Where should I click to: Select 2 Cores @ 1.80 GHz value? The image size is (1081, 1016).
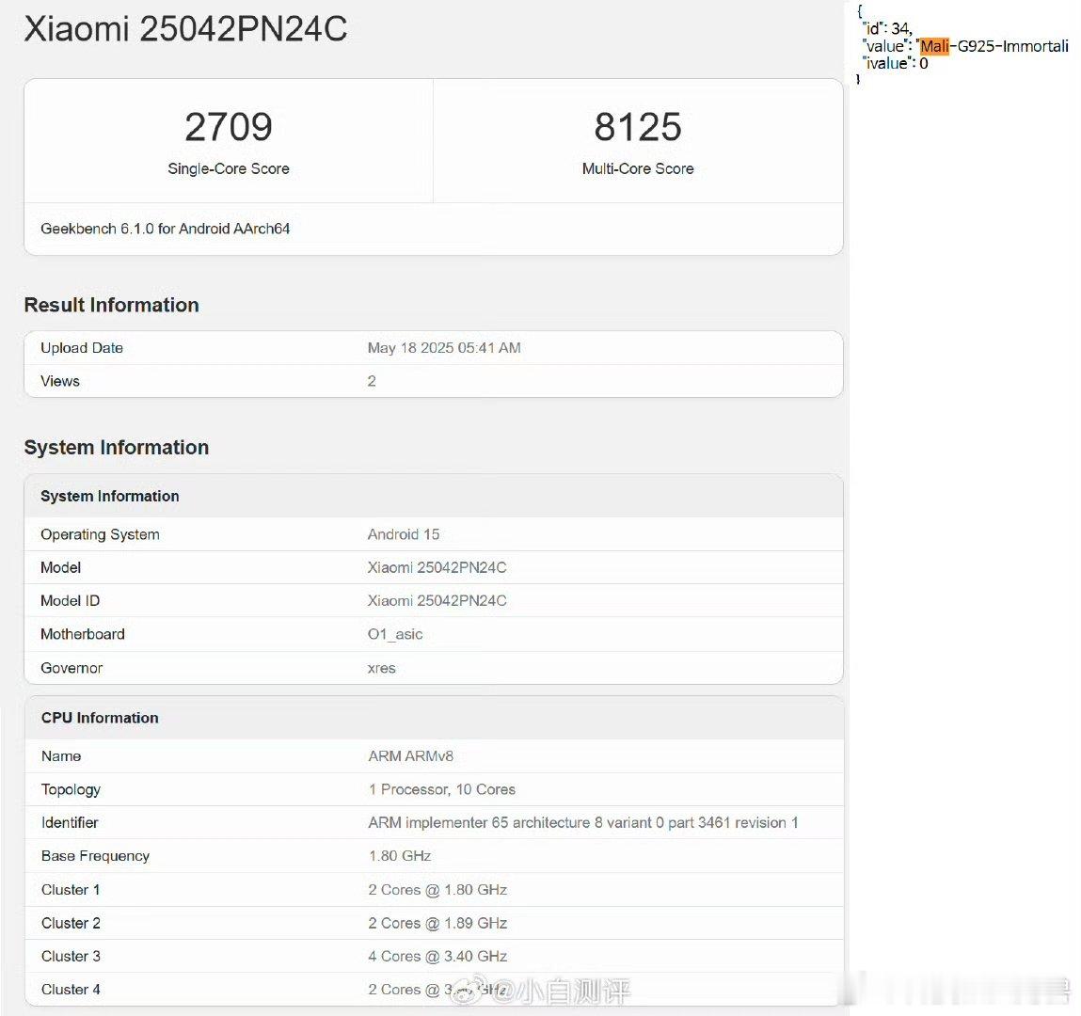437,890
